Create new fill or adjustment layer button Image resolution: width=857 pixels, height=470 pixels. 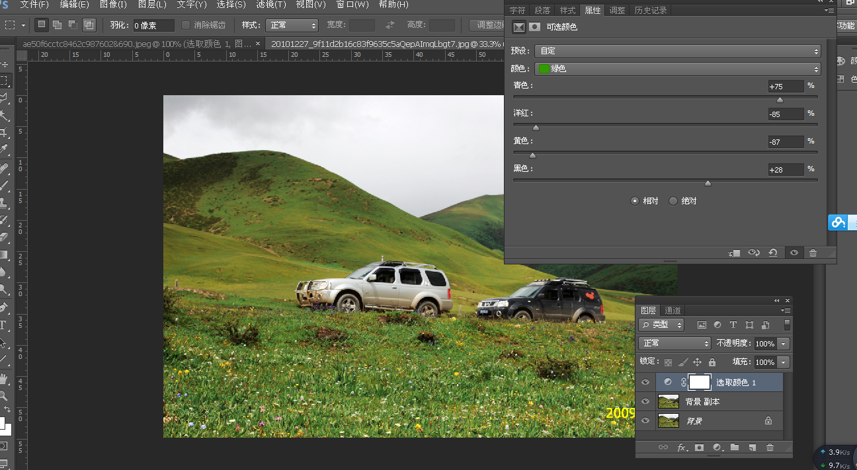(x=717, y=448)
